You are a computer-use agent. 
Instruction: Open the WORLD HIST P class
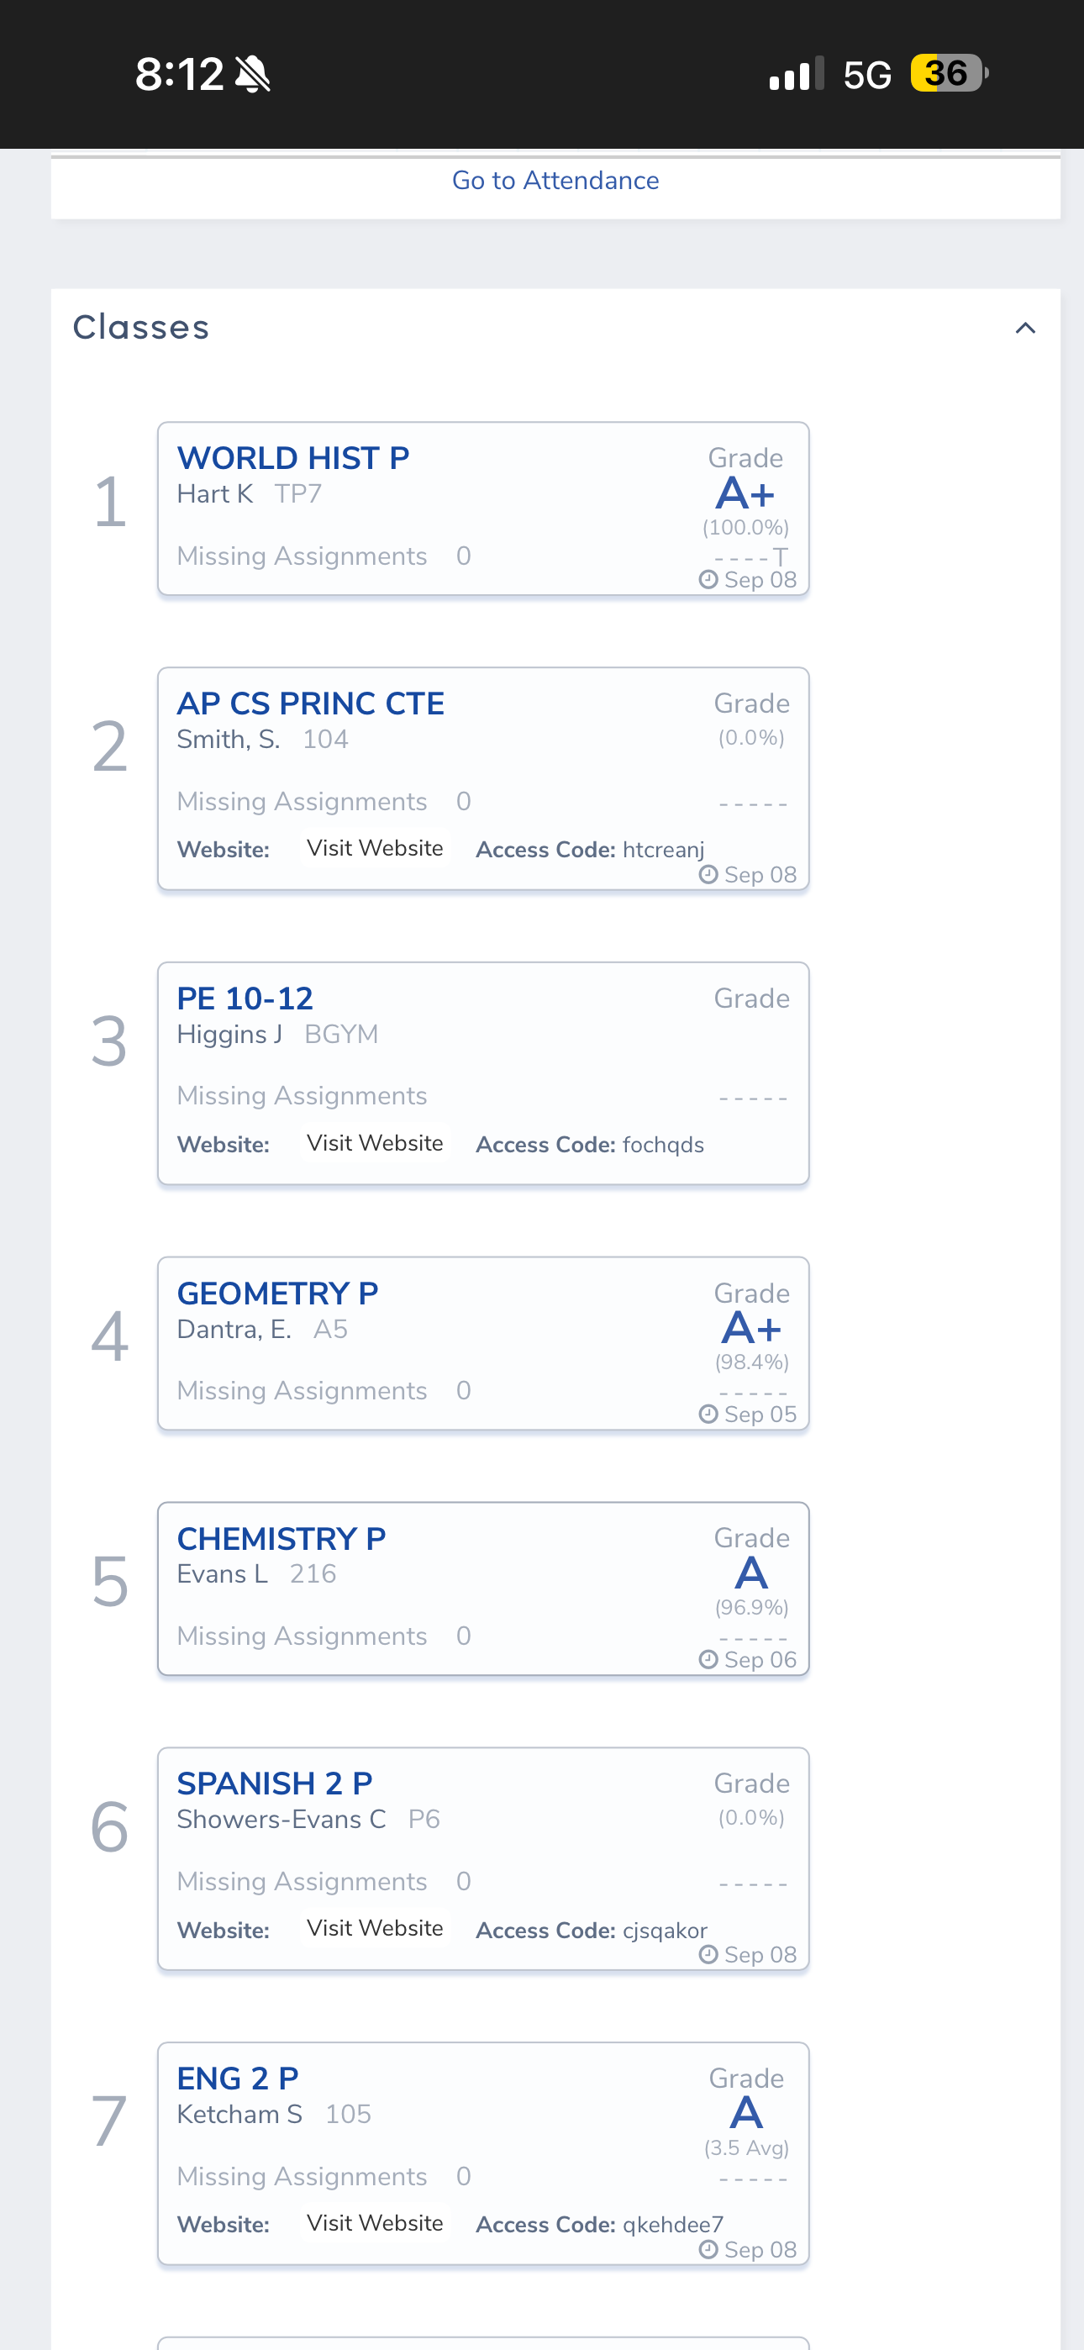[293, 458]
